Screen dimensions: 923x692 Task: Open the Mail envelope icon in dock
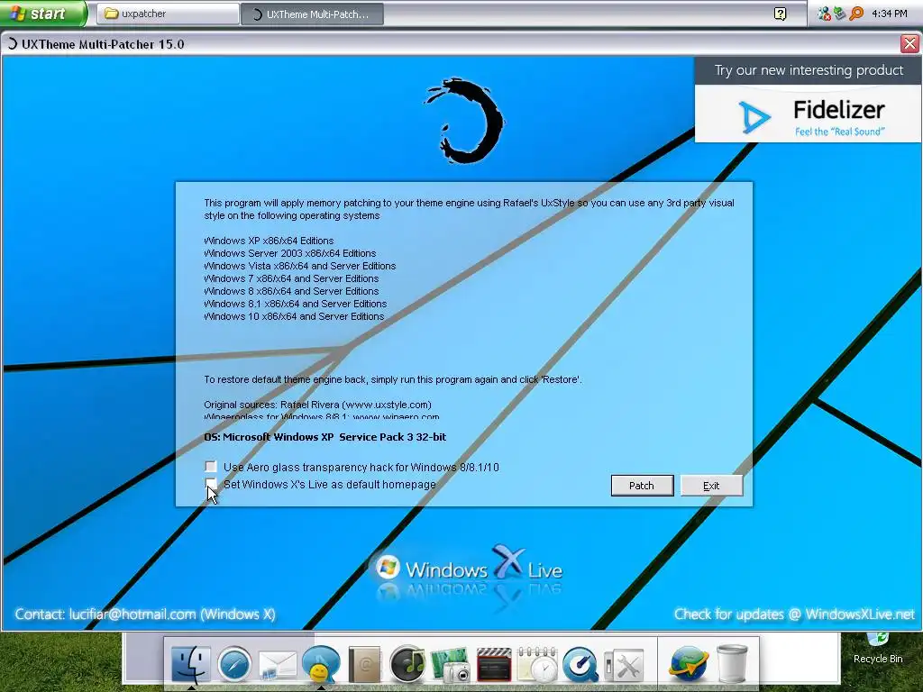pos(278,666)
